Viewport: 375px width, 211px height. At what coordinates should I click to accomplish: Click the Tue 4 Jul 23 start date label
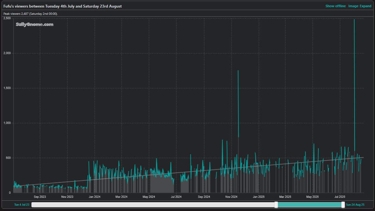coord(22,205)
